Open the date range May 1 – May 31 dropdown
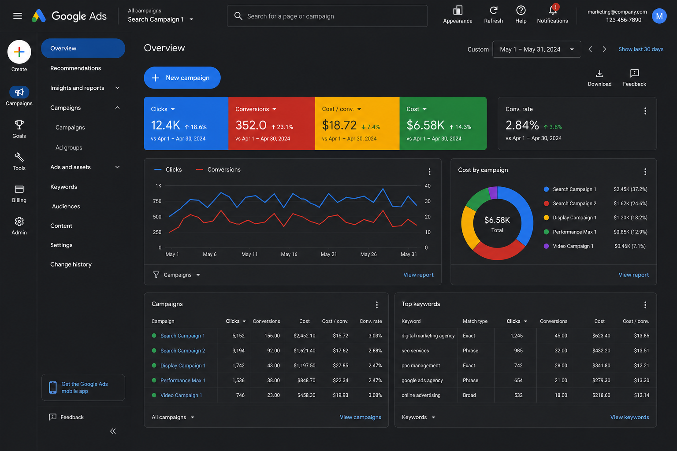This screenshot has width=677, height=451. (x=536, y=49)
